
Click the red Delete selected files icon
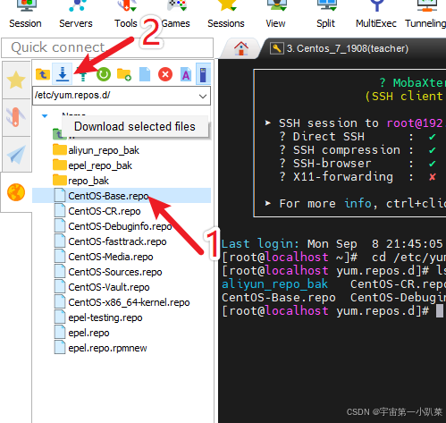pos(165,74)
